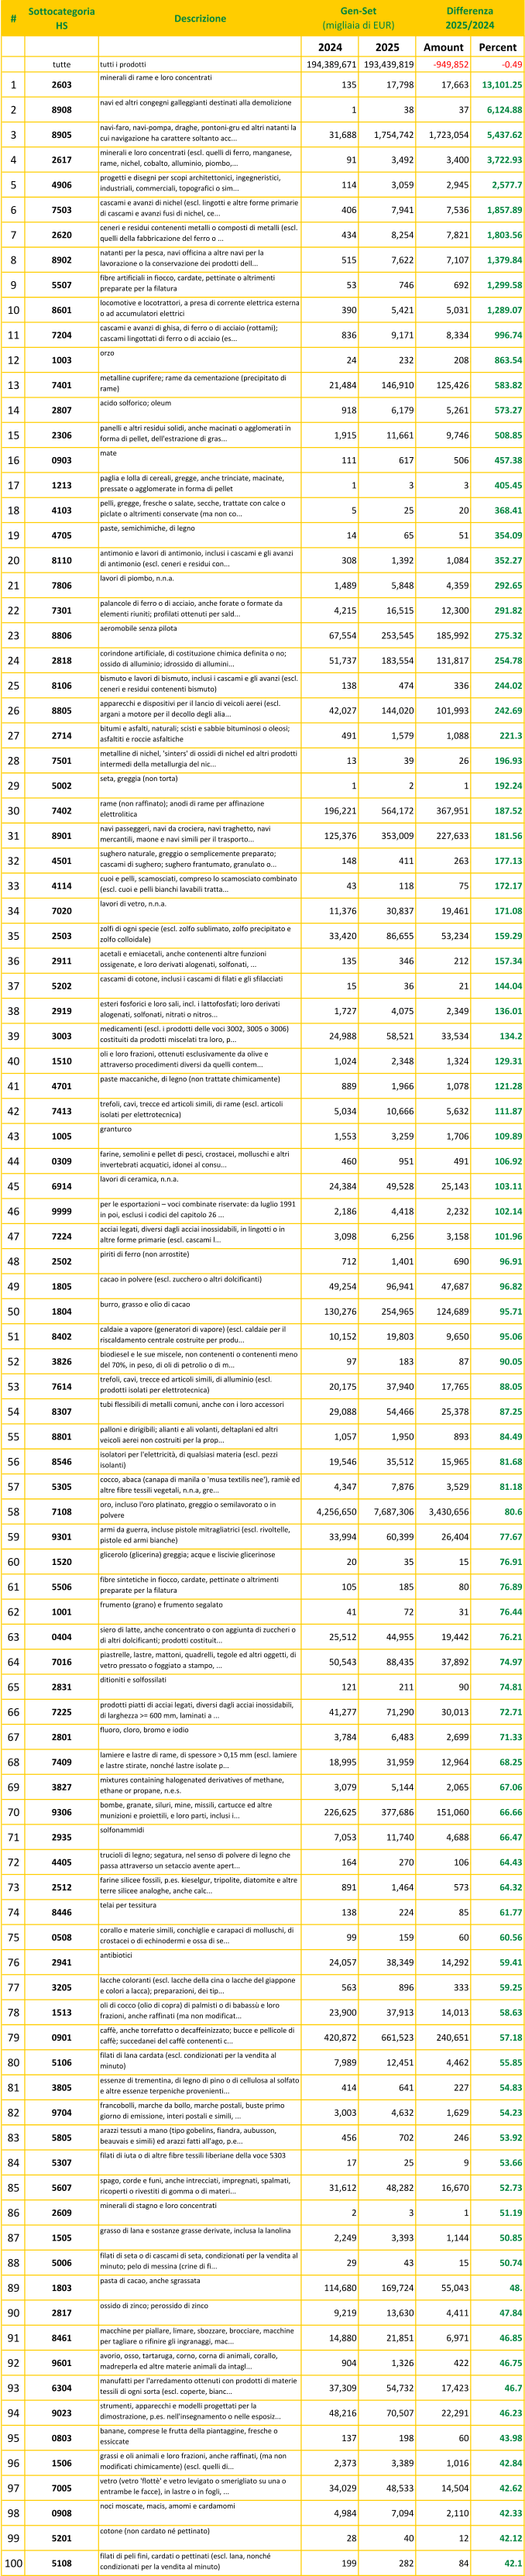The width and height of the screenshot is (525, 2576).
Task: Click the "Gen-Set (migliaia di EUR)" header
Action: tap(358, 18)
